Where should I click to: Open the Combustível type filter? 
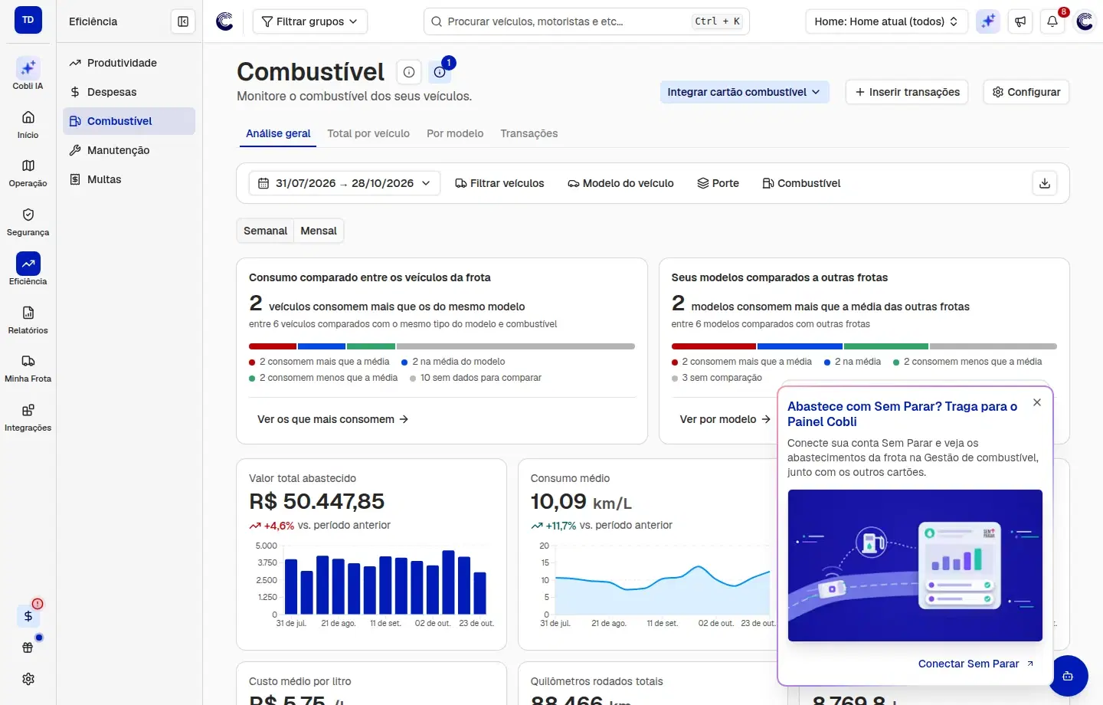(801, 183)
